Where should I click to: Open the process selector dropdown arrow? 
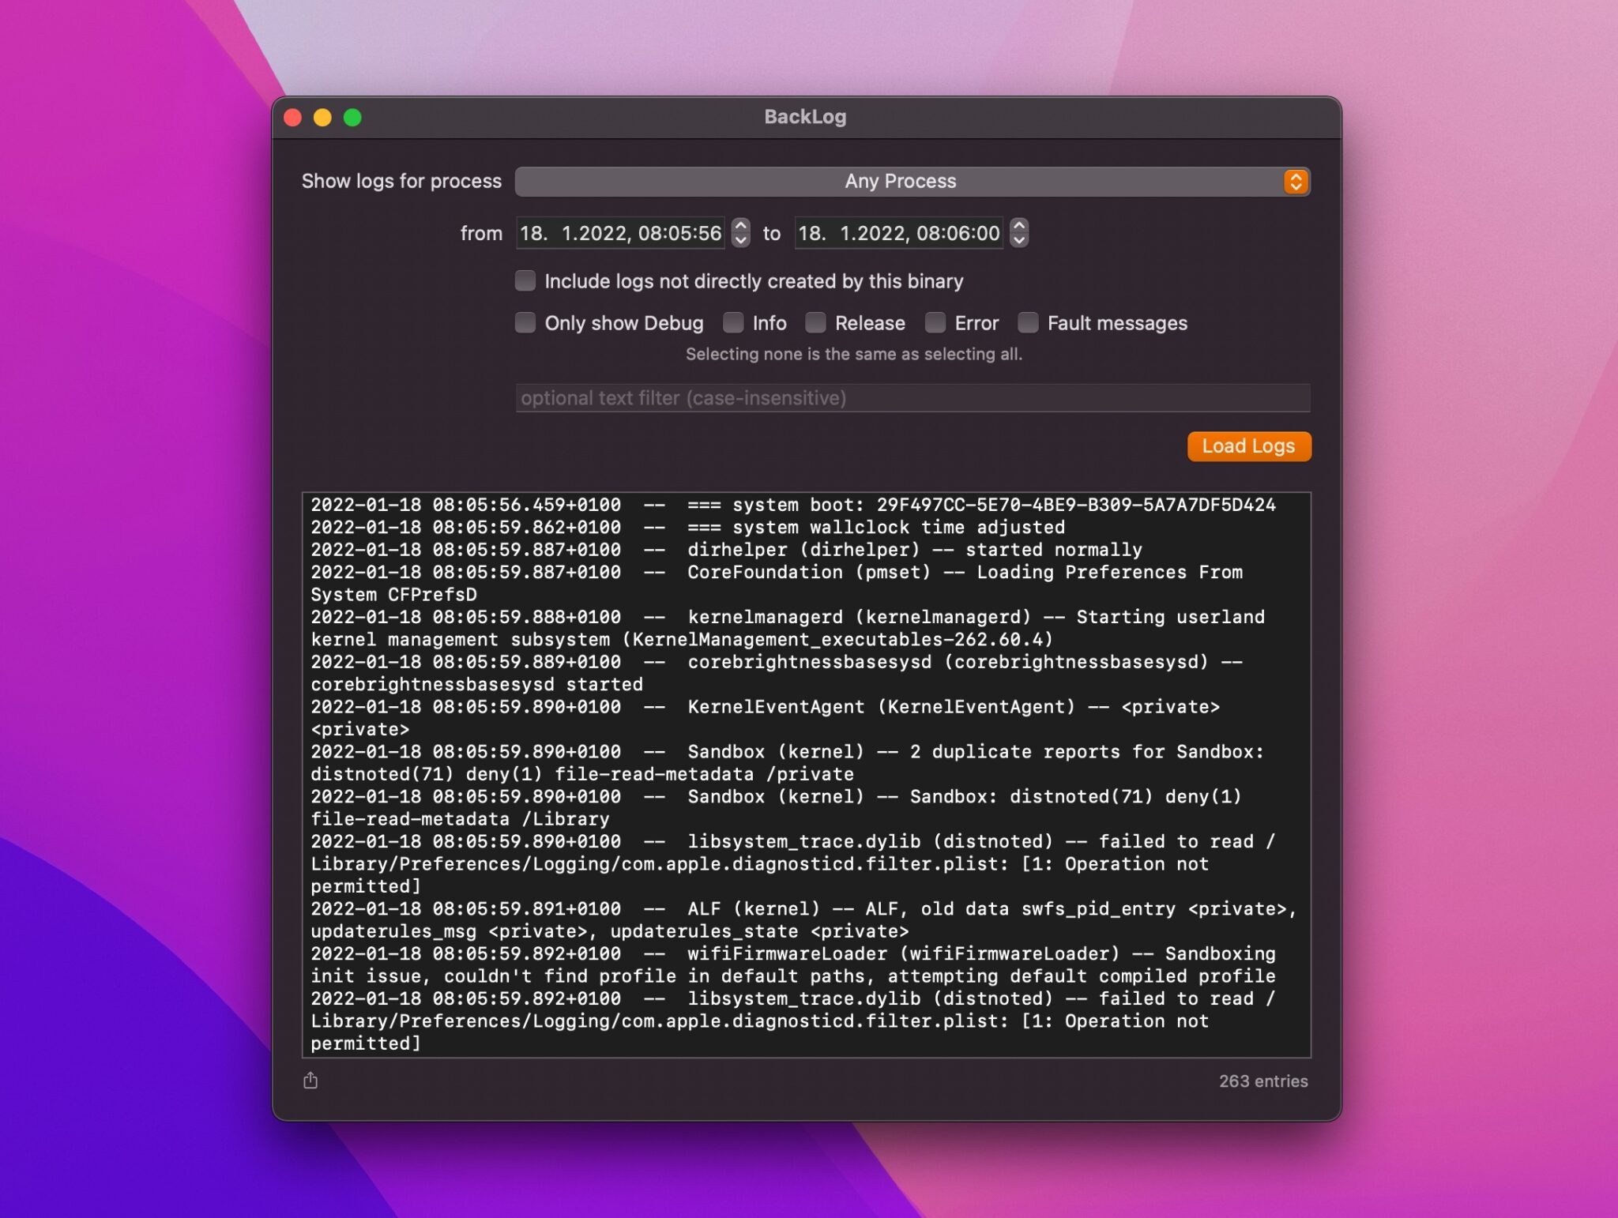click(x=1296, y=180)
